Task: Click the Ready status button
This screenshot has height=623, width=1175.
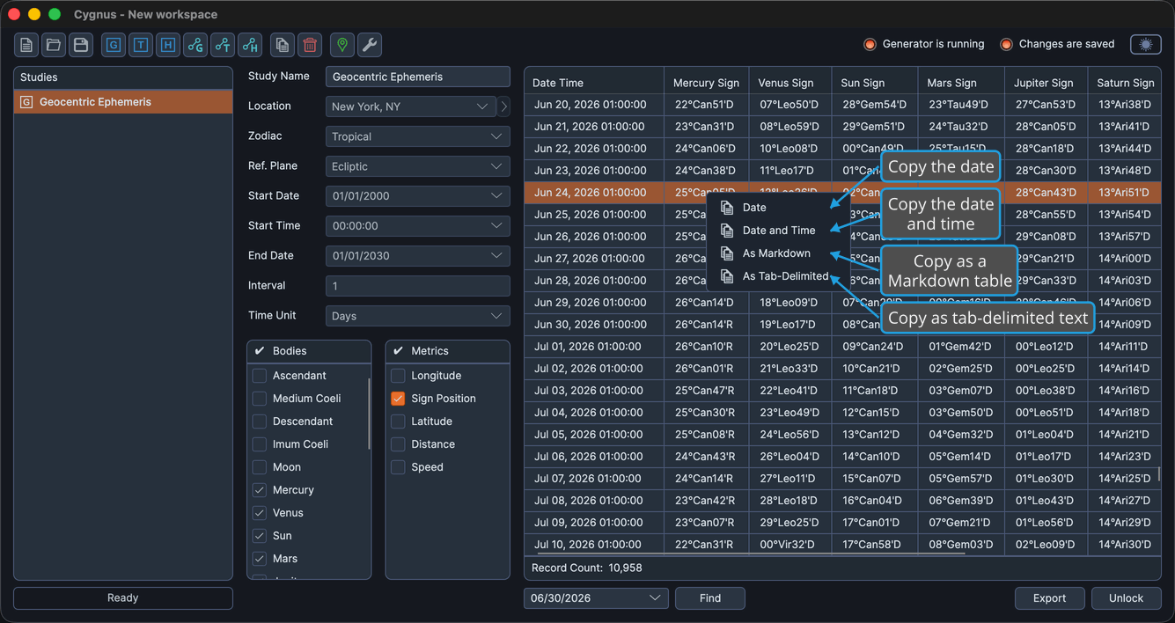Action: (123, 598)
